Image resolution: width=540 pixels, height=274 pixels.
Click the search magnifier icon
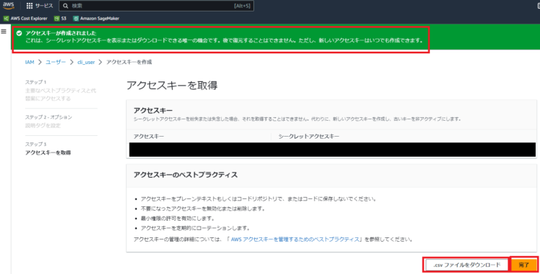[x=66, y=6]
